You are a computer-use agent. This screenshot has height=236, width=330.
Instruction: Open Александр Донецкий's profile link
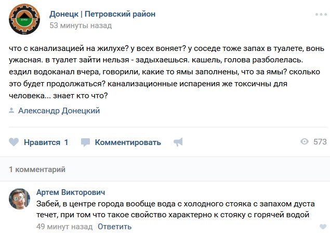click(59, 111)
